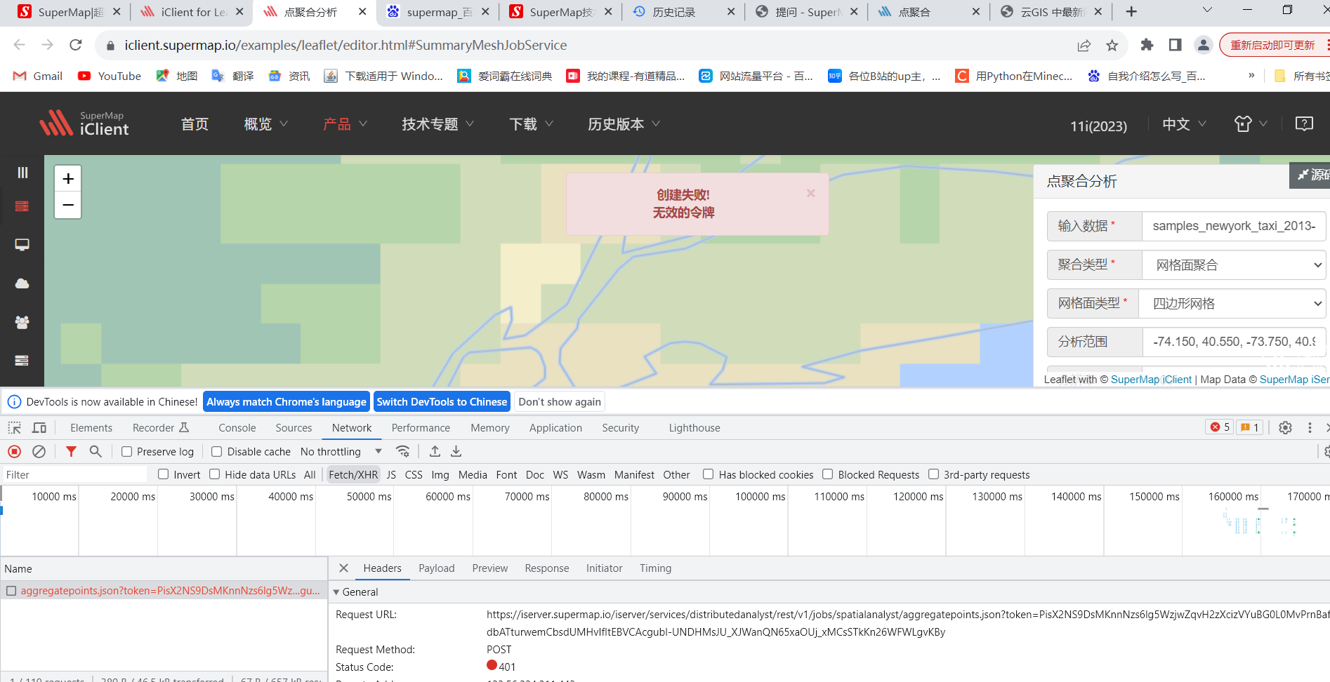
Task: Select the aggregatepoints.json request row checkbox
Action: 11,591
